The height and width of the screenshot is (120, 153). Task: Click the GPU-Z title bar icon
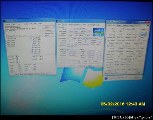(108, 22)
